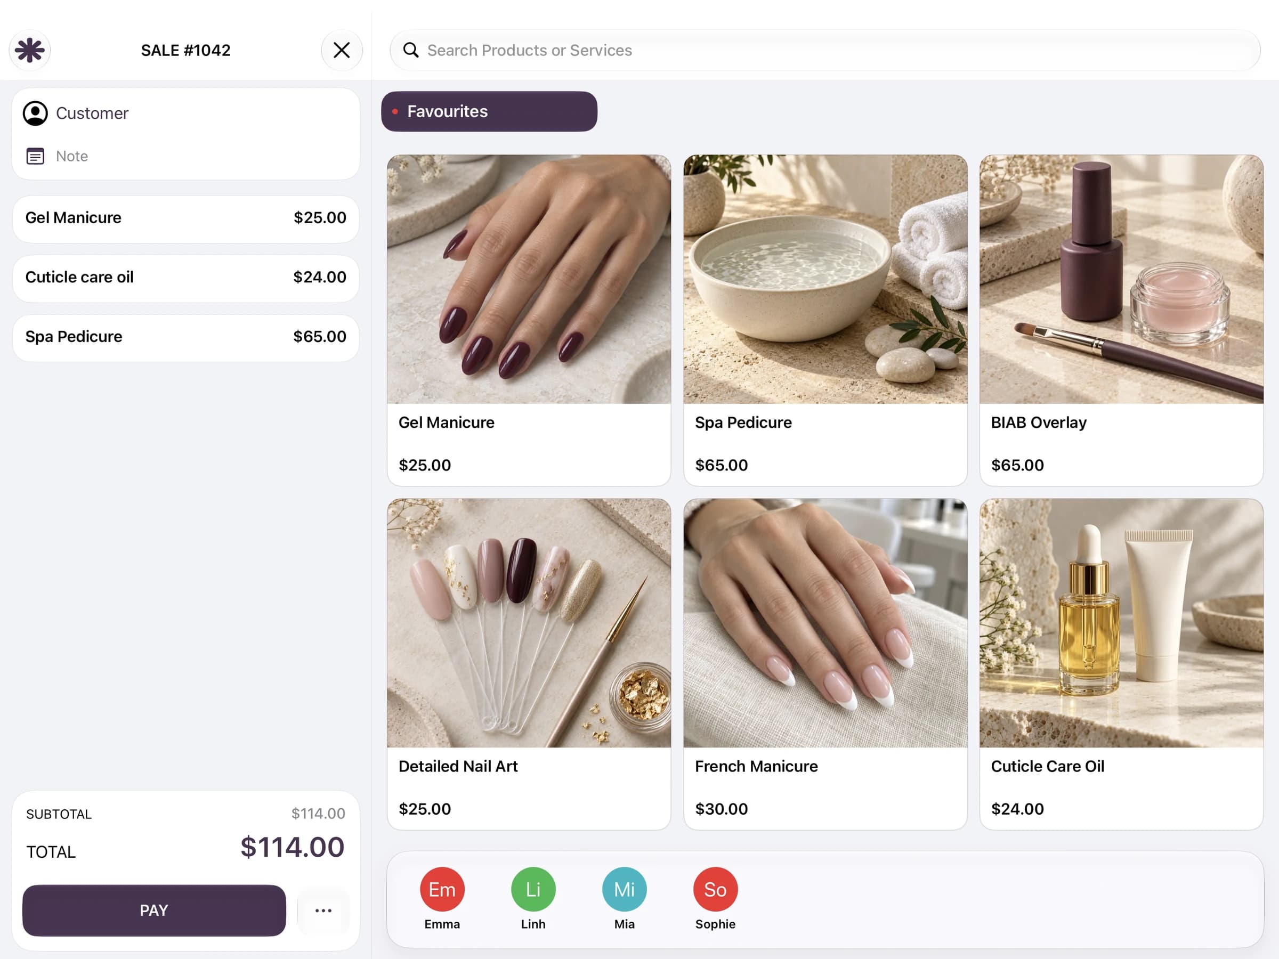Screen dimensions: 1279x959
Task: Open the three-dots more options button
Action: point(323,911)
